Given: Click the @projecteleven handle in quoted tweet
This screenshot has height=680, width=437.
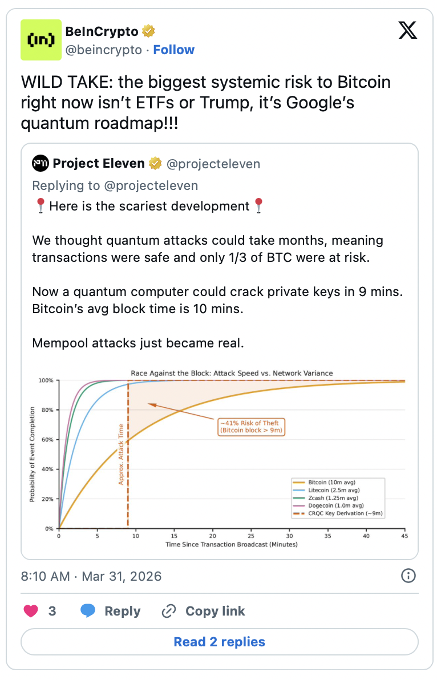Looking at the screenshot, I should pyautogui.click(x=213, y=164).
